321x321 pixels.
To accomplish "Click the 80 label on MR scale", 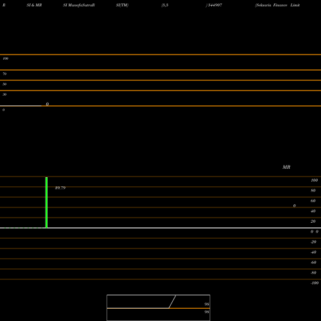I will pos(313,191).
